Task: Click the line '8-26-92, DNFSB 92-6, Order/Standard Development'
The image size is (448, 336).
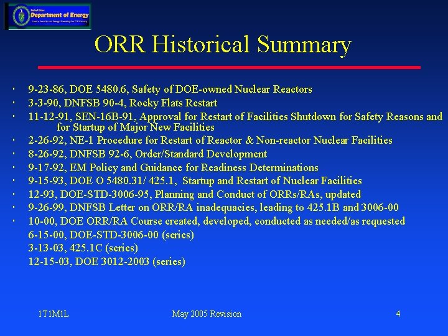Action: point(147,154)
